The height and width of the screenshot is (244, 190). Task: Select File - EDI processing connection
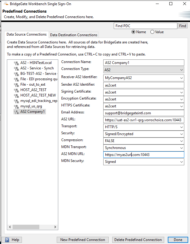point(39,79)
